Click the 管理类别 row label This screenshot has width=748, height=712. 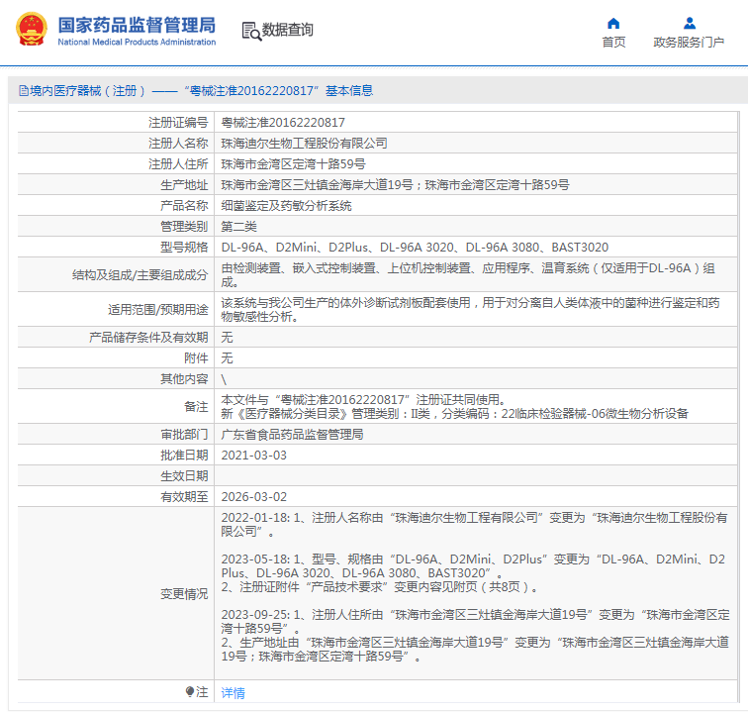[x=184, y=227]
